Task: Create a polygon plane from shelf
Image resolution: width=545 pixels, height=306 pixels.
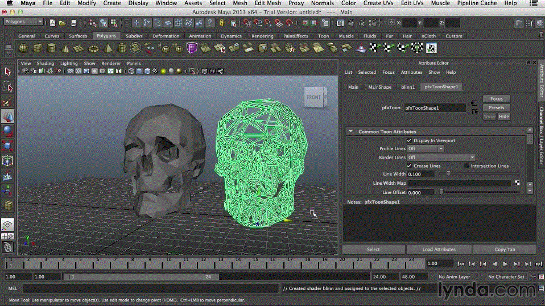Action: pyautogui.click(x=79, y=48)
